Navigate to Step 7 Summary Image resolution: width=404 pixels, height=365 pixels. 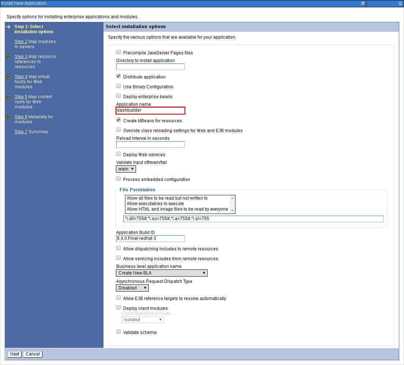point(21,132)
